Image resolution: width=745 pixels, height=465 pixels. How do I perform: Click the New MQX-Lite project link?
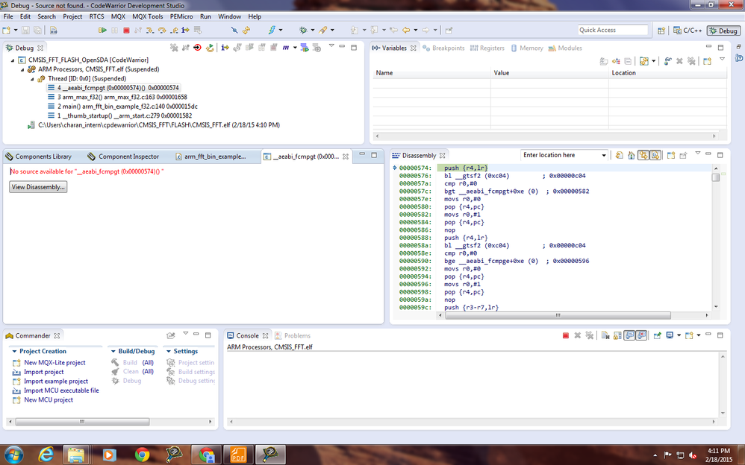tap(54, 362)
